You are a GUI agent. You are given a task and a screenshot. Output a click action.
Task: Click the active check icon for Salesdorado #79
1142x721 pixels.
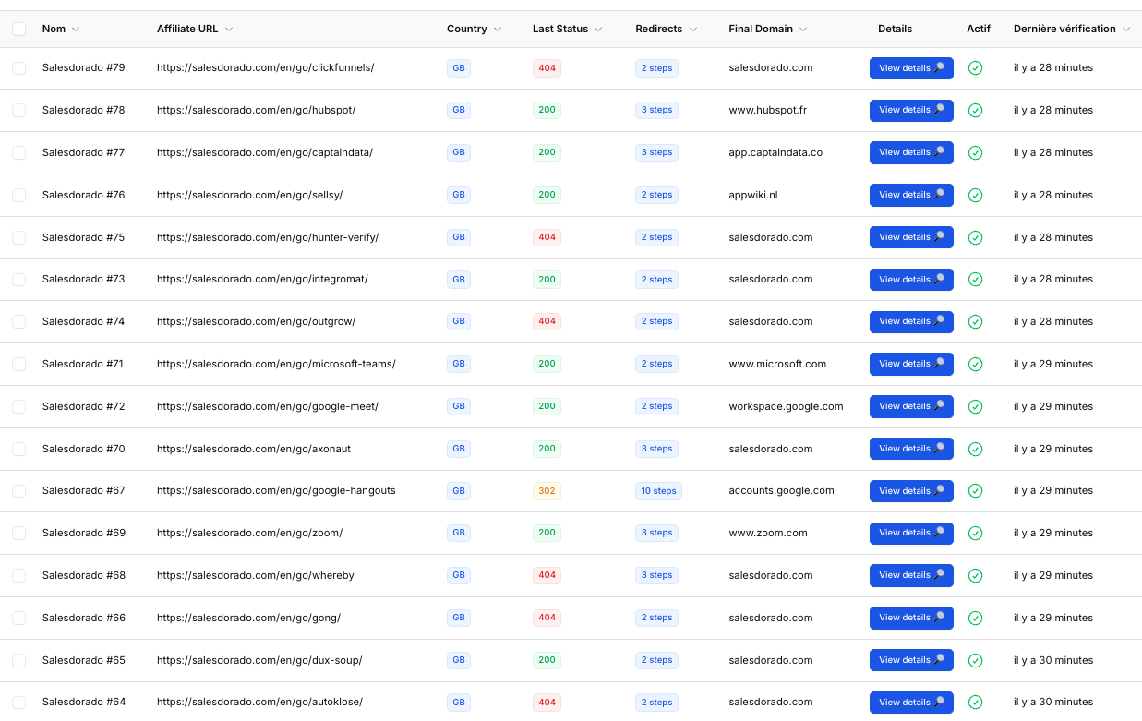point(975,68)
